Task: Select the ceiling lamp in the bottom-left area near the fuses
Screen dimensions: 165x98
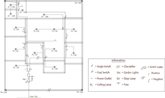Action: [16, 66]
